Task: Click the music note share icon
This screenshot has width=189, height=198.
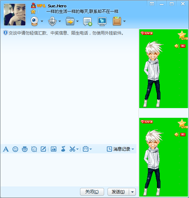Action: pos(63,149)
